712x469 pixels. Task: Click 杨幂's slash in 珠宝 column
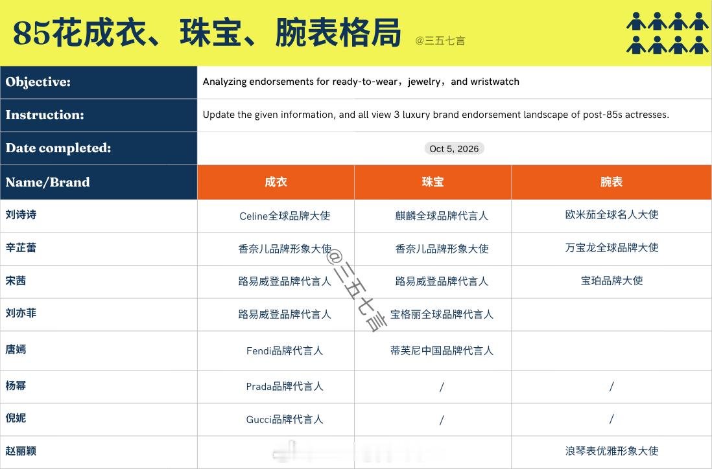point(442,387)
